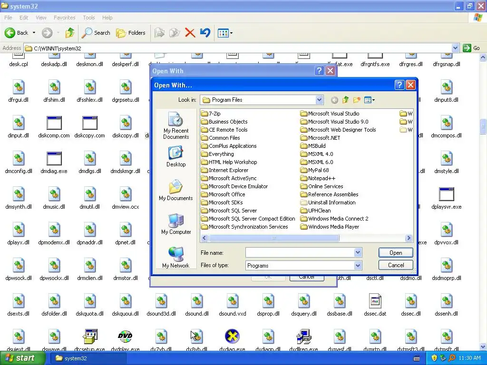
Task: Click the system32 taskbar button
Action: (x=88, y=358)
